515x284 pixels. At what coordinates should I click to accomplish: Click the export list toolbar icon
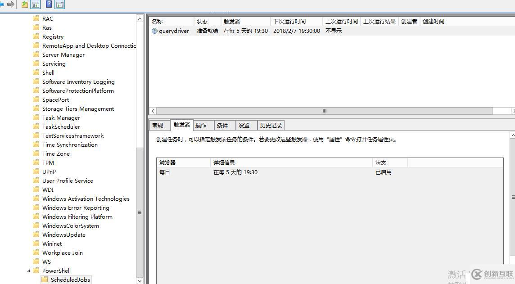point(24,4)
